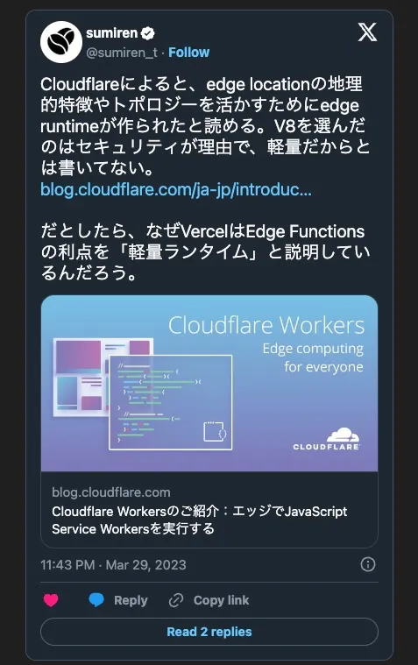This screenshot has width=418, height=665.
Task: Click the verified badge next to sumiren
Action: (x=148, y=33)
